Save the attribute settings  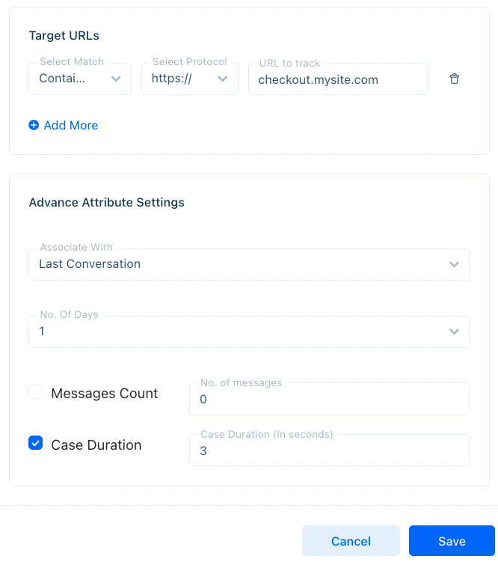tap(452, 541)
